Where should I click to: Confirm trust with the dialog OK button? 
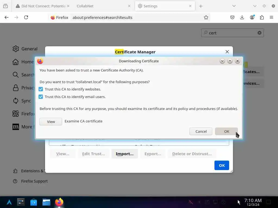click(226, 131)
